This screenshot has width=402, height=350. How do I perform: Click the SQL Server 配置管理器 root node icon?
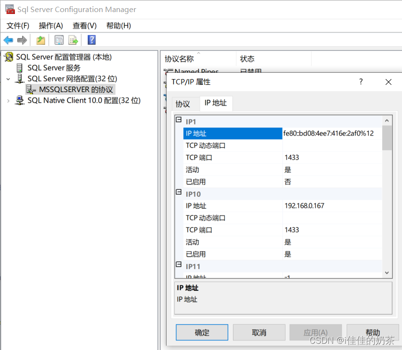pyautogui.click(x=9, y=57)
